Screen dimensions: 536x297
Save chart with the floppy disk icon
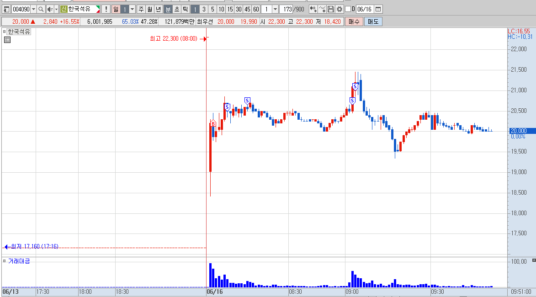click(330, 9)
